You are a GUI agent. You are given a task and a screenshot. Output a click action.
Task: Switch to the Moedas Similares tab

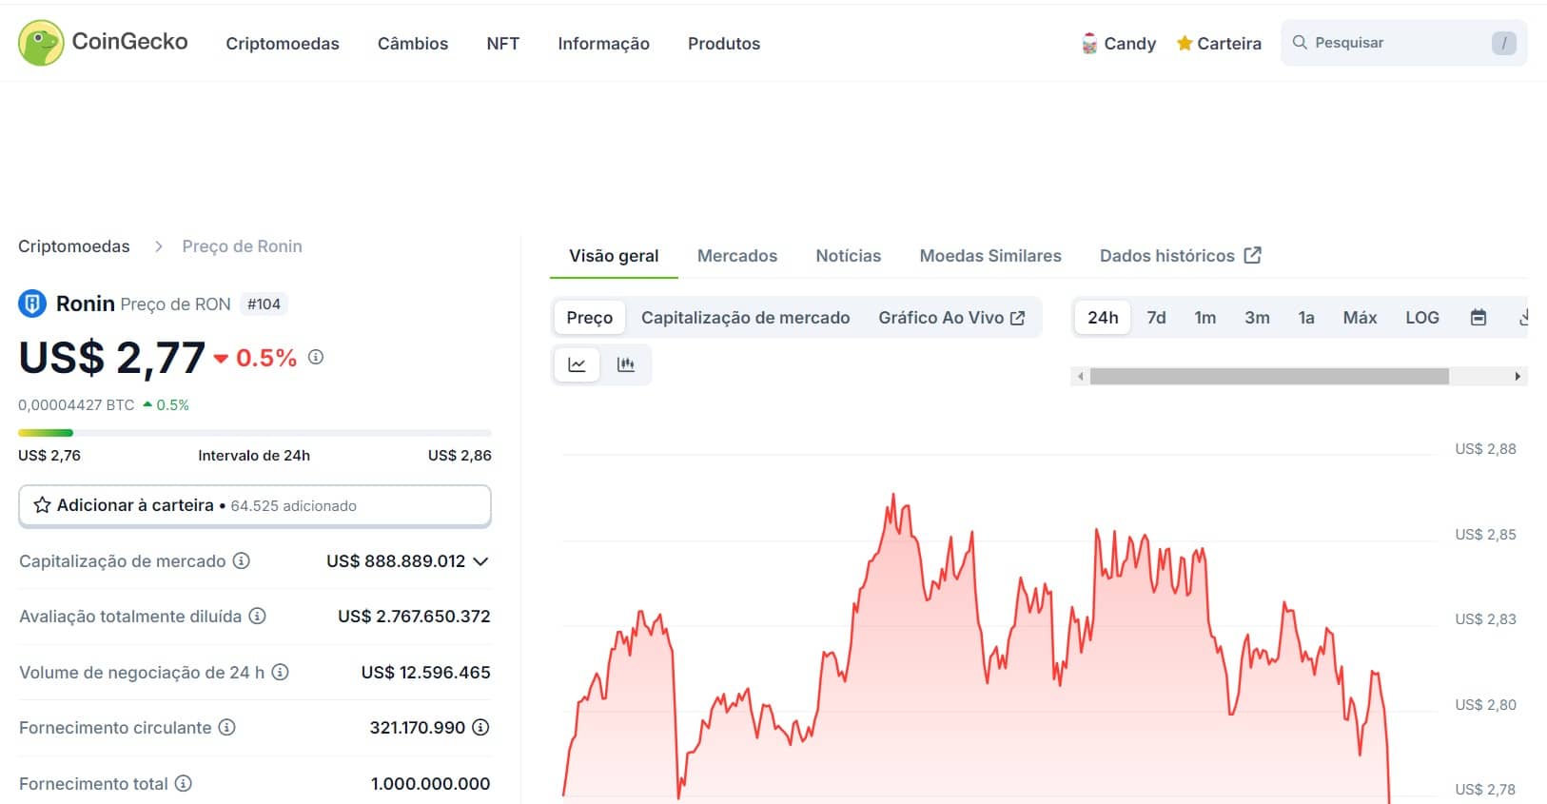[990, 256]
